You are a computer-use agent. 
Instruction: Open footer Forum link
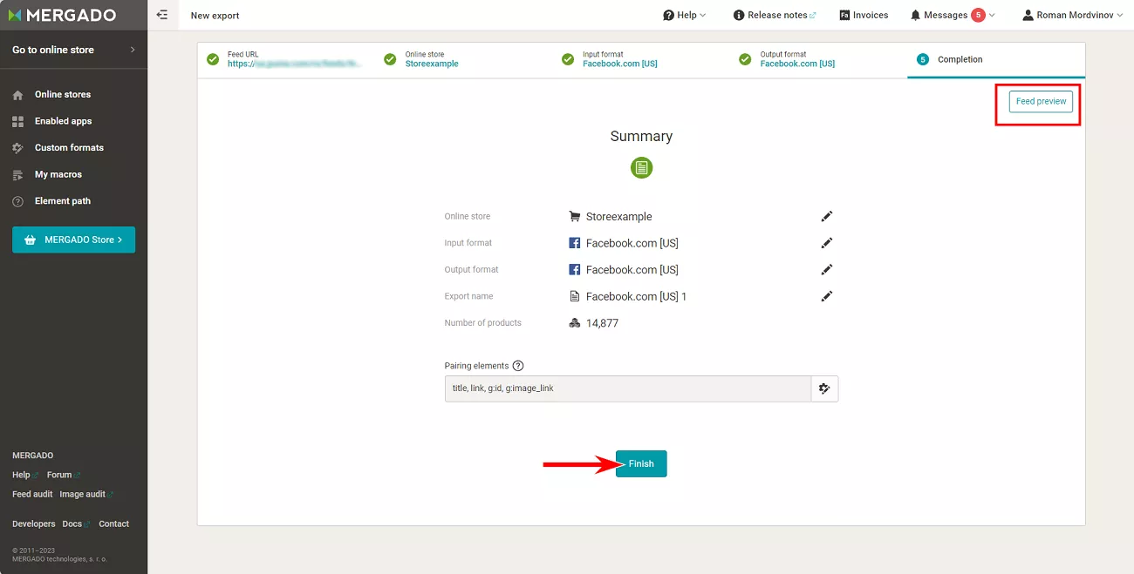click(63, 475)
